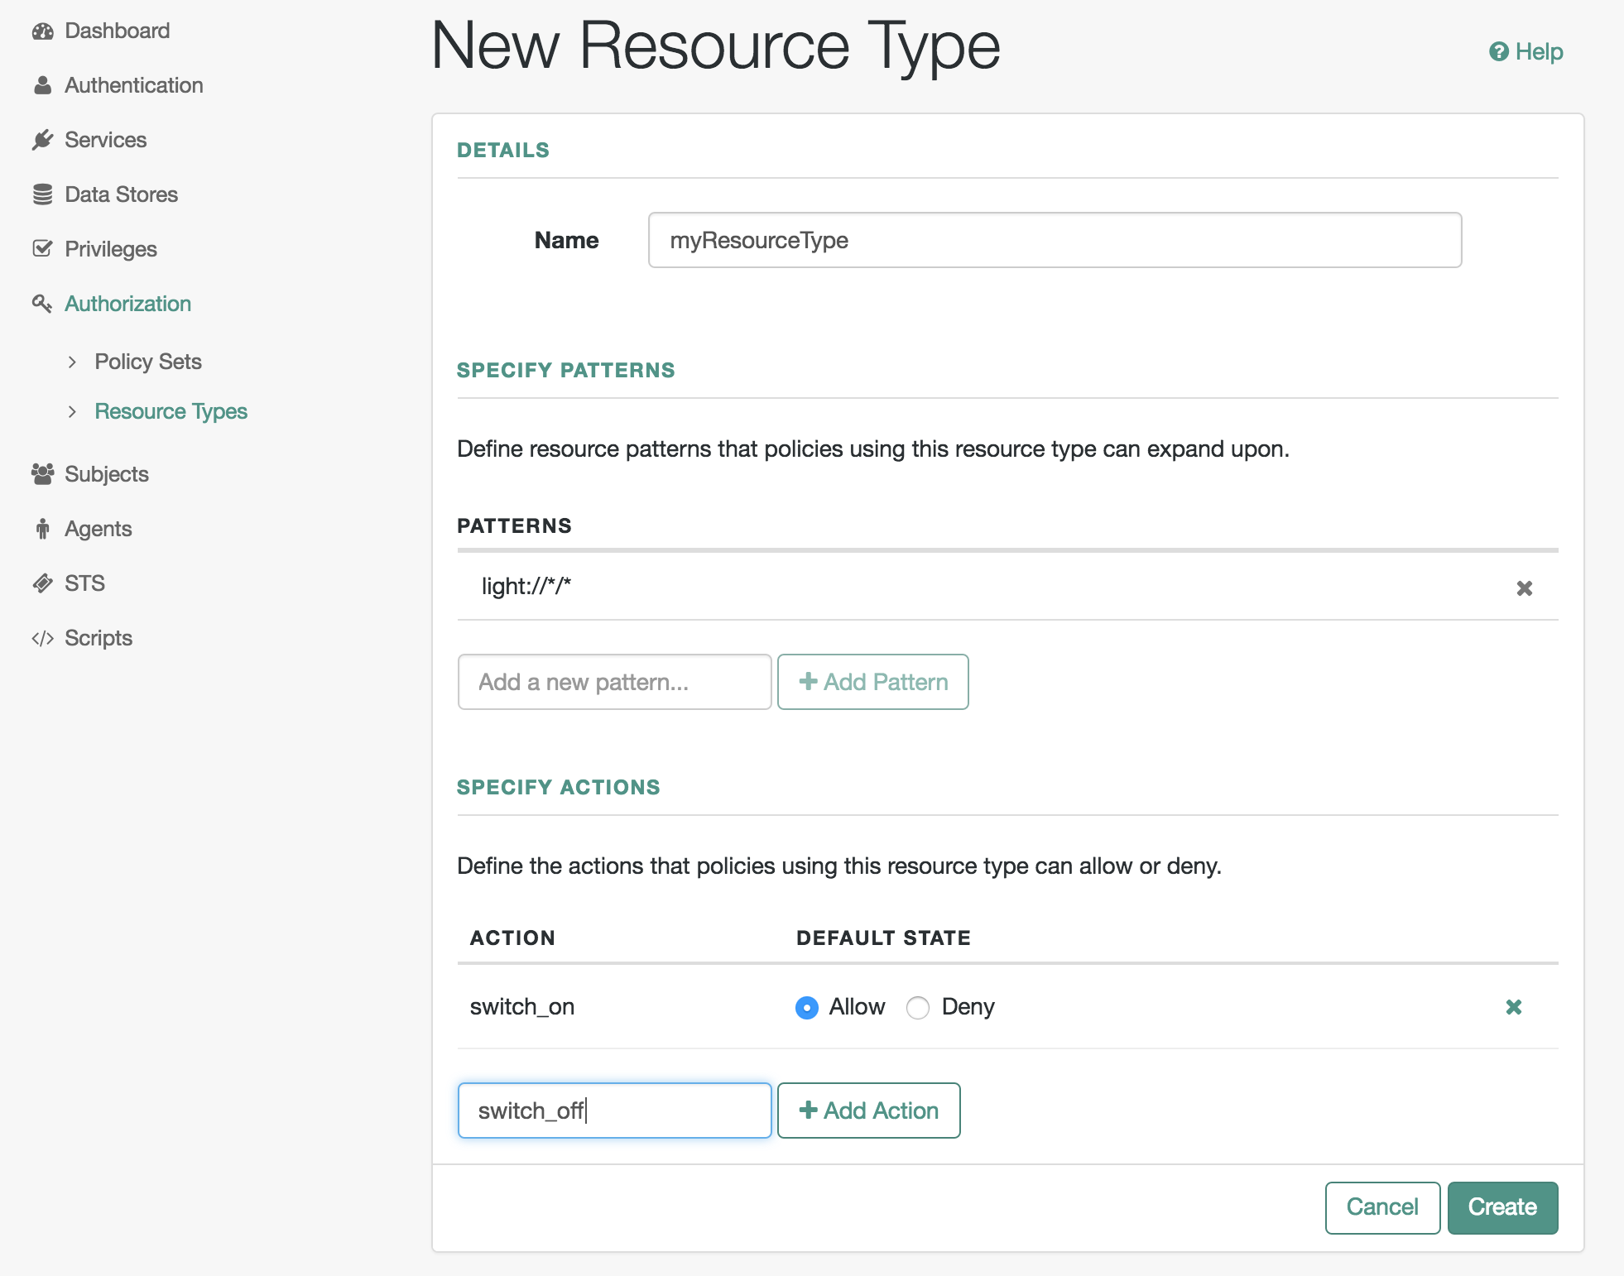The width and height of the screenshot is (1624, 1276).
Task: Focus the Add a new pattern field
Action: 614,682
